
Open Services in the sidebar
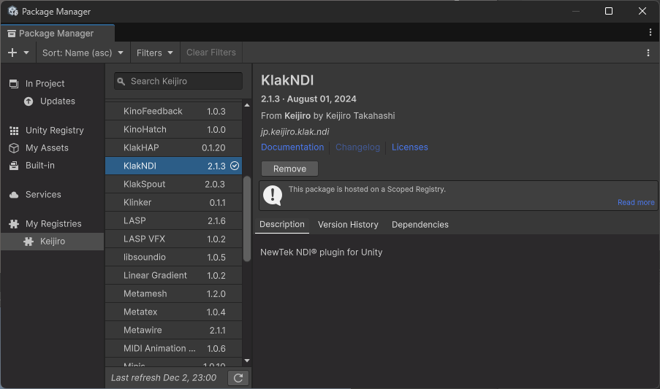[43, 194]
